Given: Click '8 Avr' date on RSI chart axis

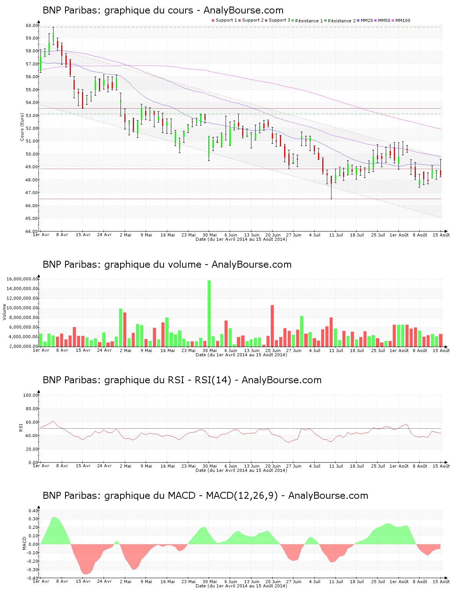Looking at the screenshot, I should [x=62, y=466].
